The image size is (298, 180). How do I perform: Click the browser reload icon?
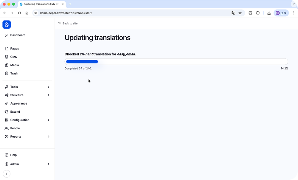(x=19, y=13)
